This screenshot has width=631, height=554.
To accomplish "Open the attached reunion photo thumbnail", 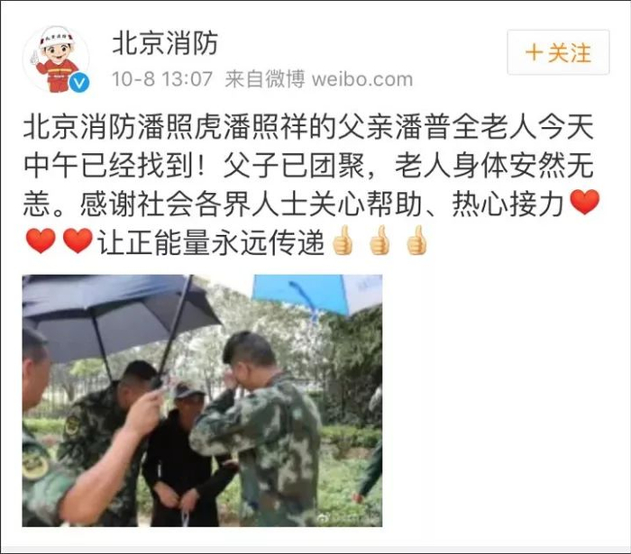I will click(202, 401).
